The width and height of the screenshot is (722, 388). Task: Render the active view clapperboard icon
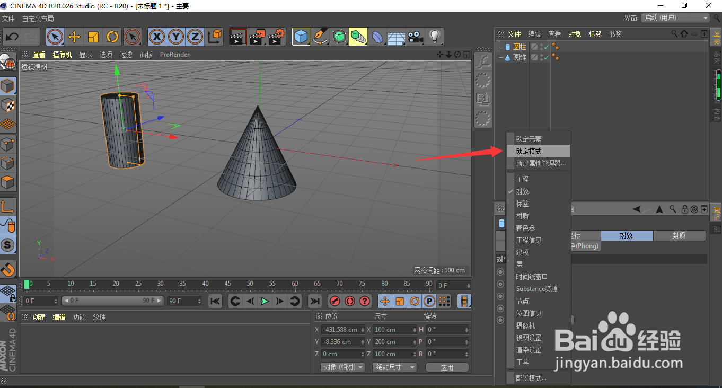[239, 37]
